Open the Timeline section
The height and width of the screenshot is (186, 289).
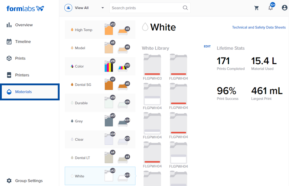click(23, 42)
